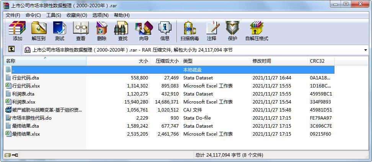The height and width of the screenshot is (162, 372).
Task: Select the 破产威胁与战略变革 CAJ file name
Action: (47, 110)
